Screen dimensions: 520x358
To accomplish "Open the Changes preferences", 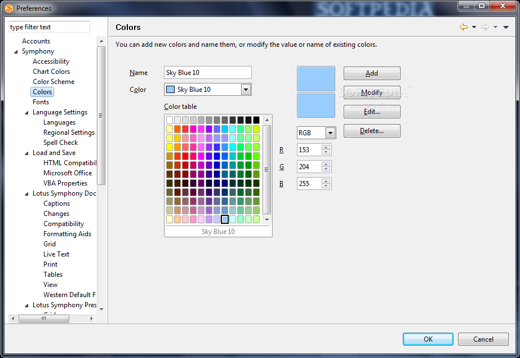I will point(56,214).
